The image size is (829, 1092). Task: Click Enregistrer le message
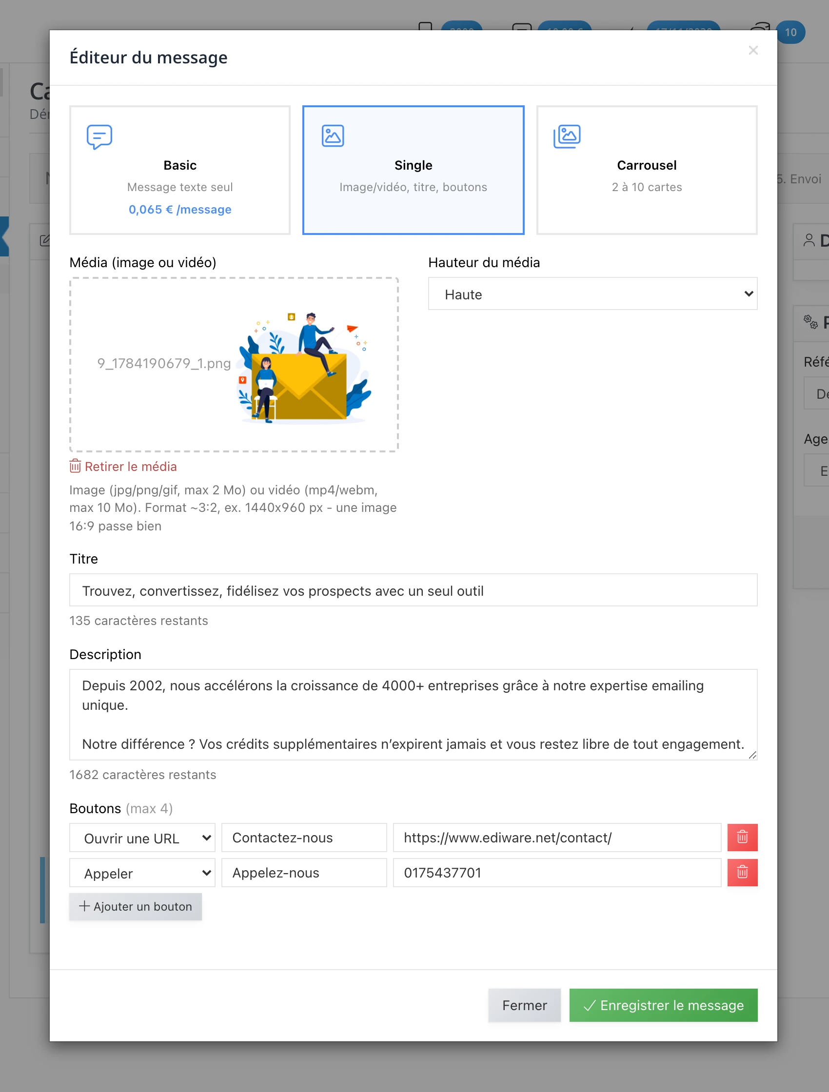[663, 1005]
